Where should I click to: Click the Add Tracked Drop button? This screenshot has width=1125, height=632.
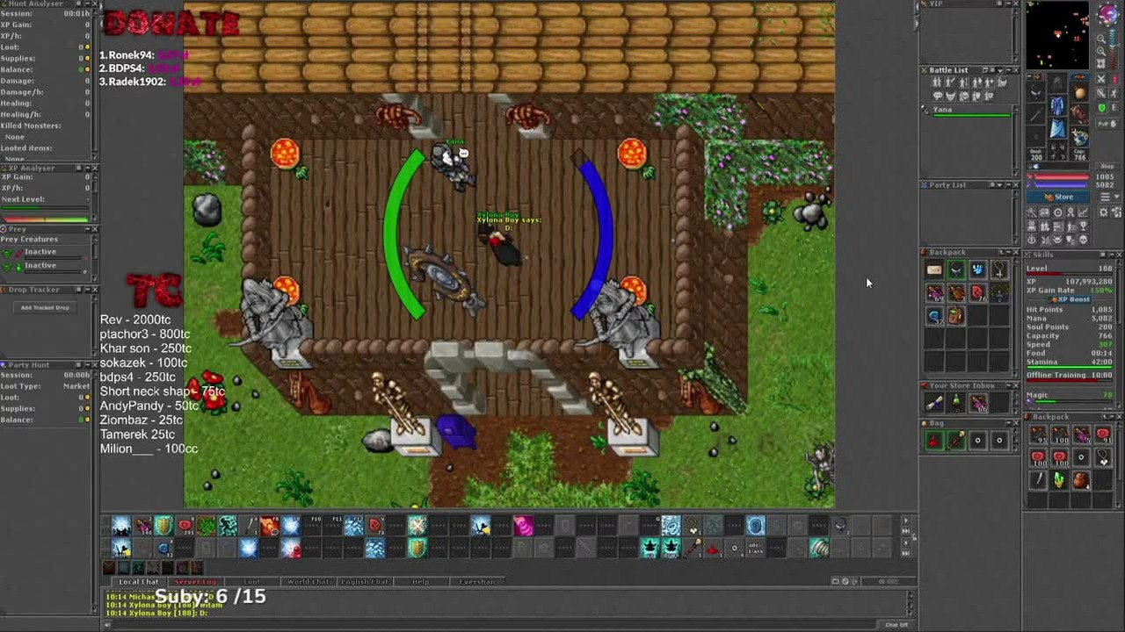pos(45,307)
